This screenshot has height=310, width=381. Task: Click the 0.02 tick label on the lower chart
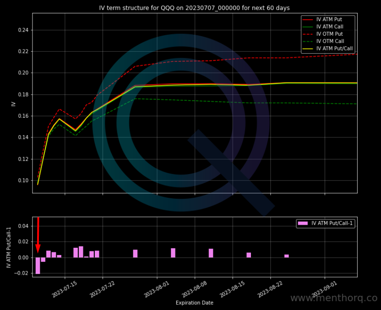click(x=23, y=242)
